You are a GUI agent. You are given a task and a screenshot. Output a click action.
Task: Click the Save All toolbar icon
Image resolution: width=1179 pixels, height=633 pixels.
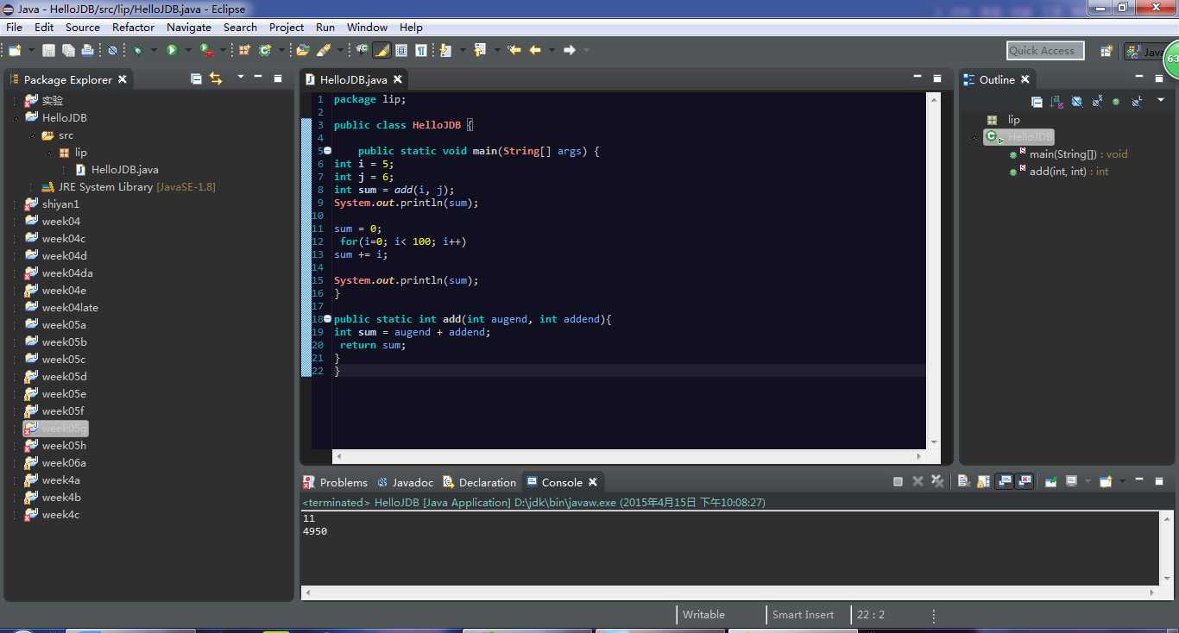tap(68, 50)
